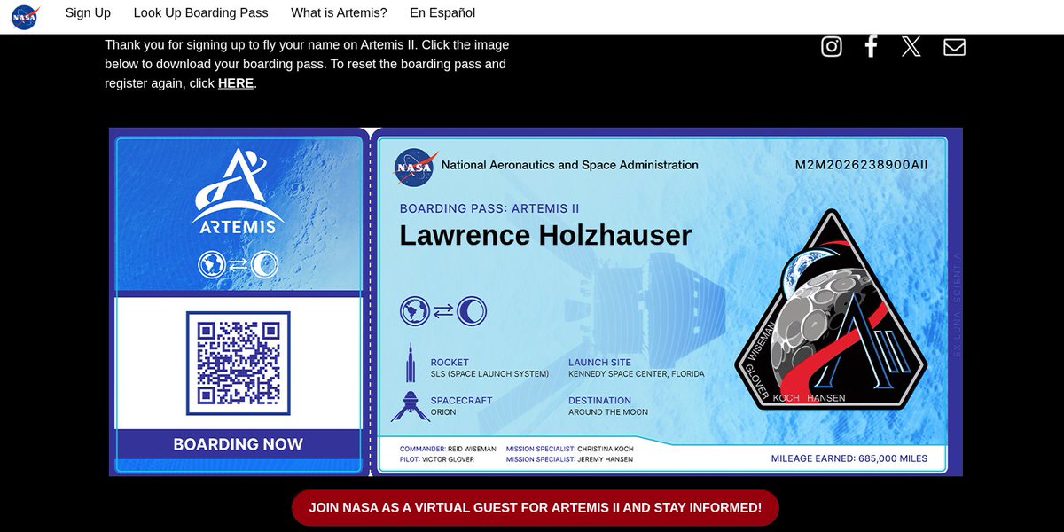The height and width of the screenshot is (532, 1064).
Task: Open the X social icon
Action: [911, 46]
